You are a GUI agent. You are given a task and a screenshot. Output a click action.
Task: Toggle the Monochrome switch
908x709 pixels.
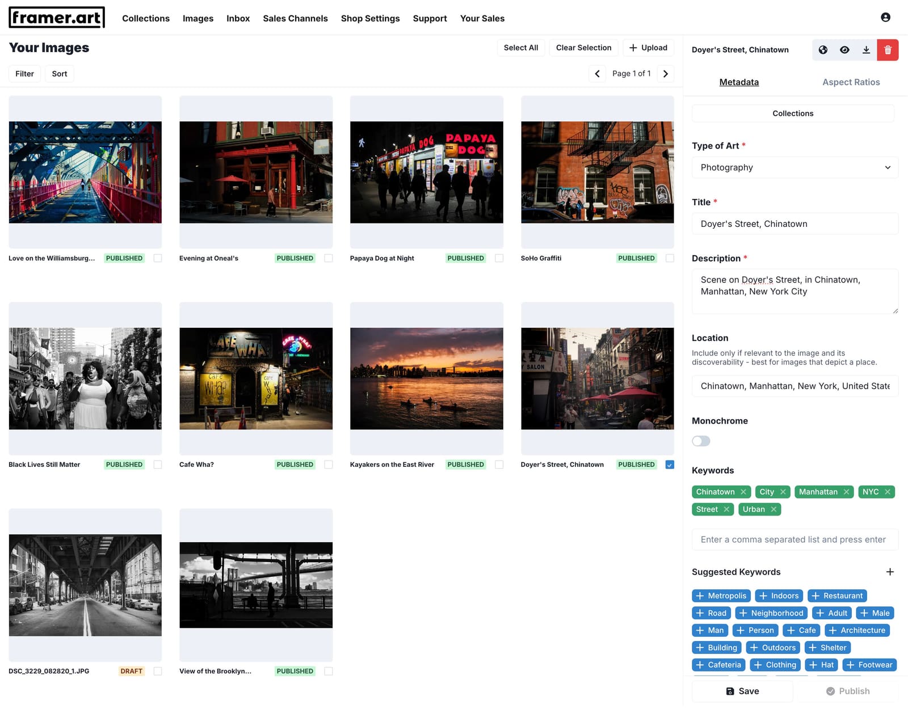coord(701,441)
